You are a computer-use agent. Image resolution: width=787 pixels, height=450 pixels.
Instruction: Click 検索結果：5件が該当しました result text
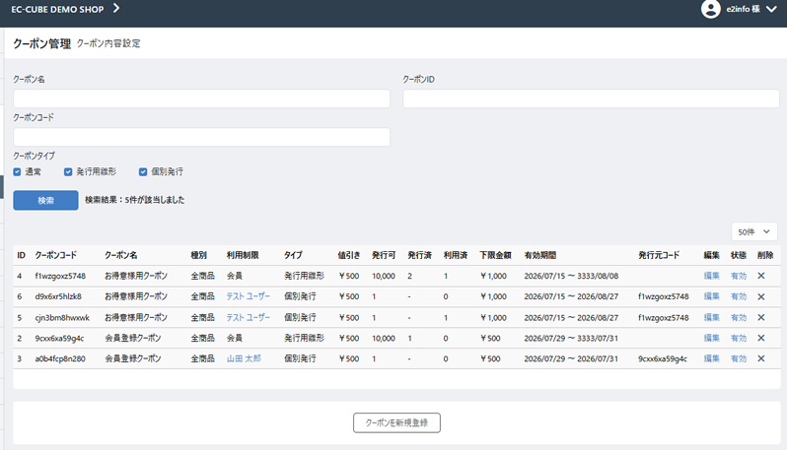pyautogui.click(x=134, y=200)
